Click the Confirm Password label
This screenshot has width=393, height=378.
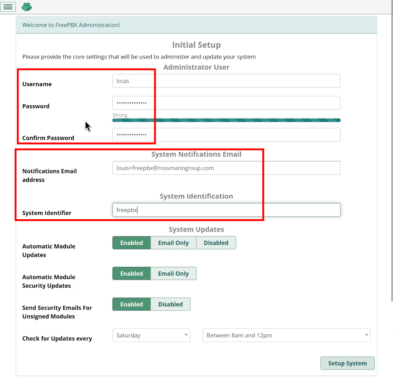pos(48,138)
